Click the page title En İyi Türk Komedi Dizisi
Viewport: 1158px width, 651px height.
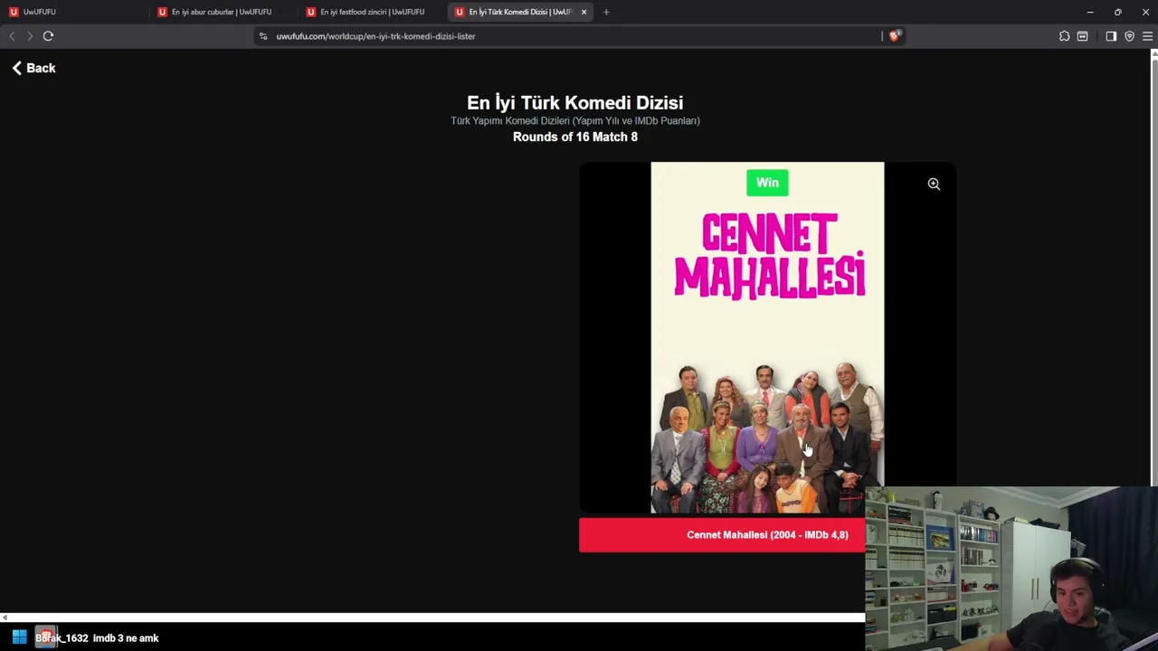(x=575, y=102)
